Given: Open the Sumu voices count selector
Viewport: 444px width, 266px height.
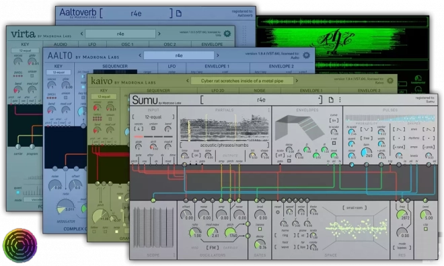Looking at the screenshot, I should pos(139,129).
